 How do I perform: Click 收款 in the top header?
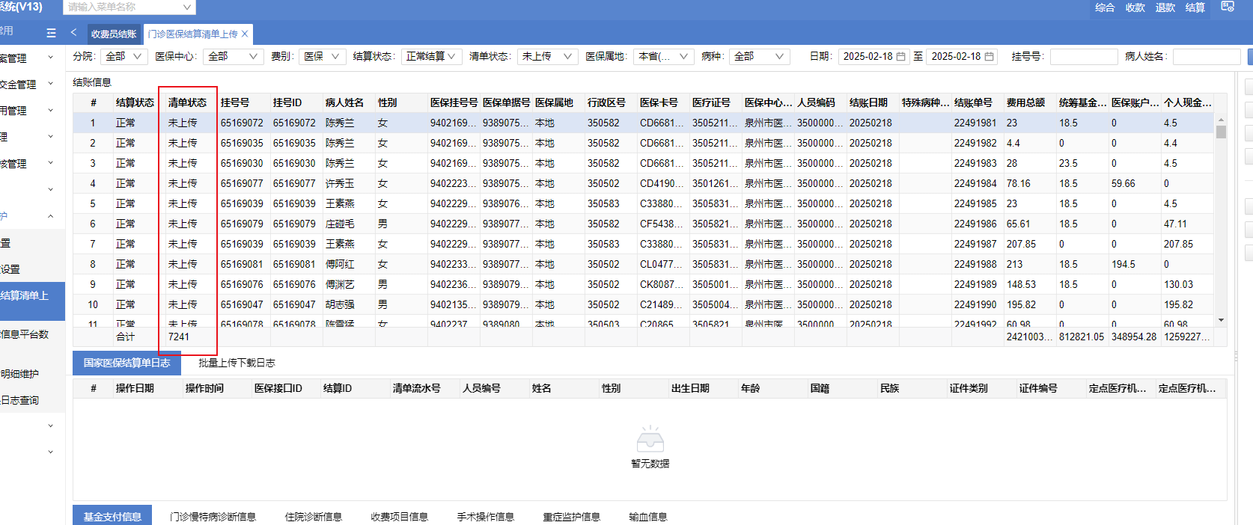click(x=1135, y=7)
